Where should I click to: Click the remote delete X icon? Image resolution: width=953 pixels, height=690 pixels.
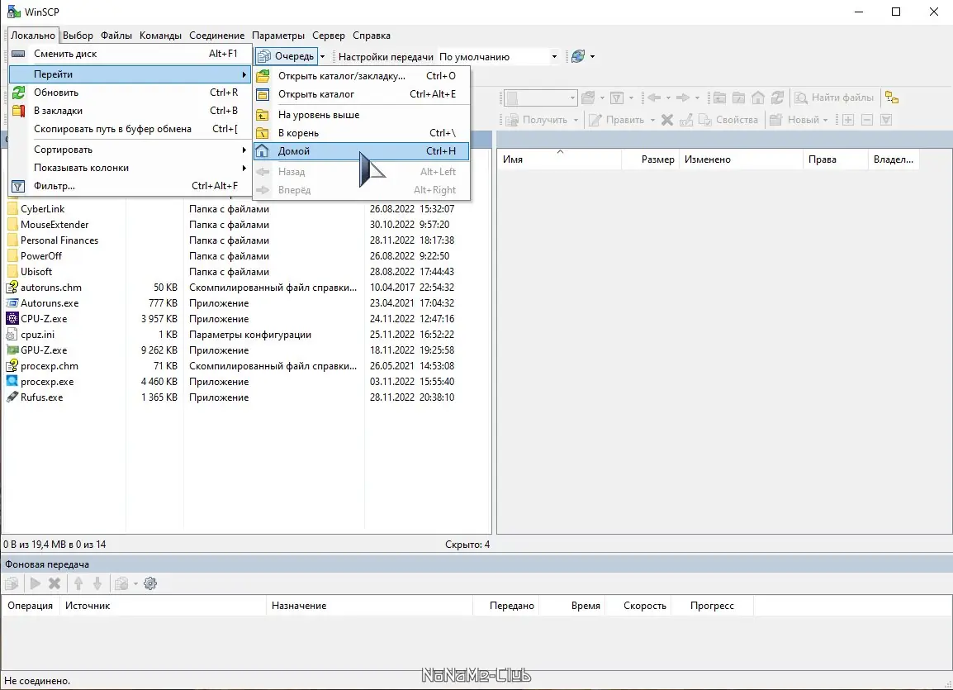[x=666, y=120]
